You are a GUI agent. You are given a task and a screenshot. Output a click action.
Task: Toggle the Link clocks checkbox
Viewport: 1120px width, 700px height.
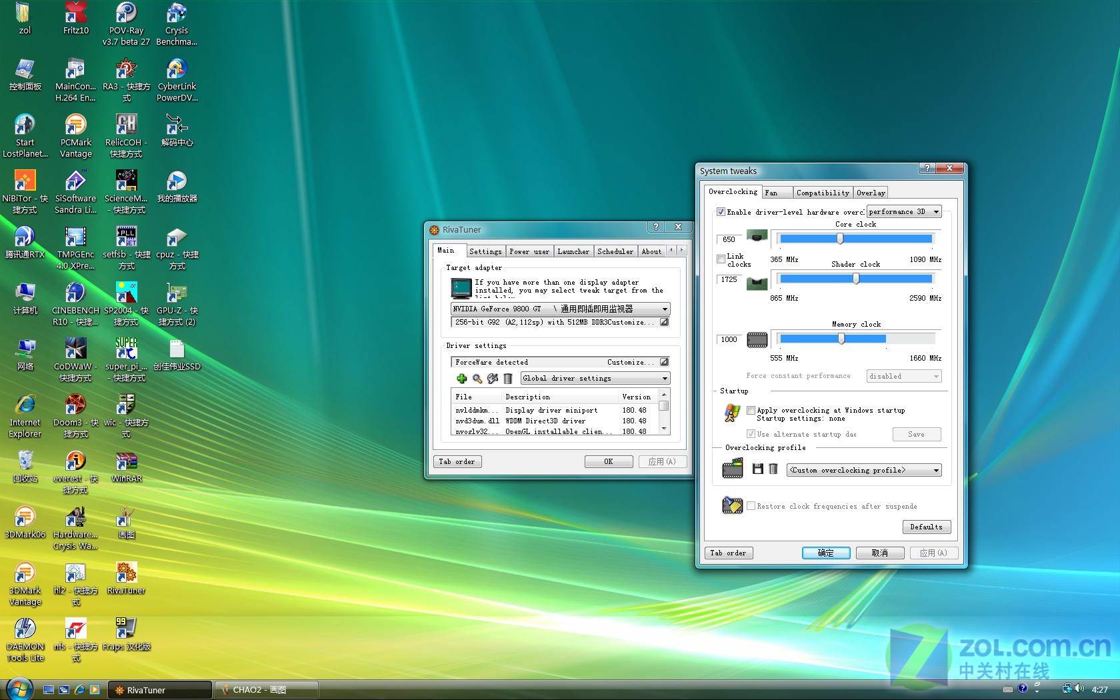721,259
